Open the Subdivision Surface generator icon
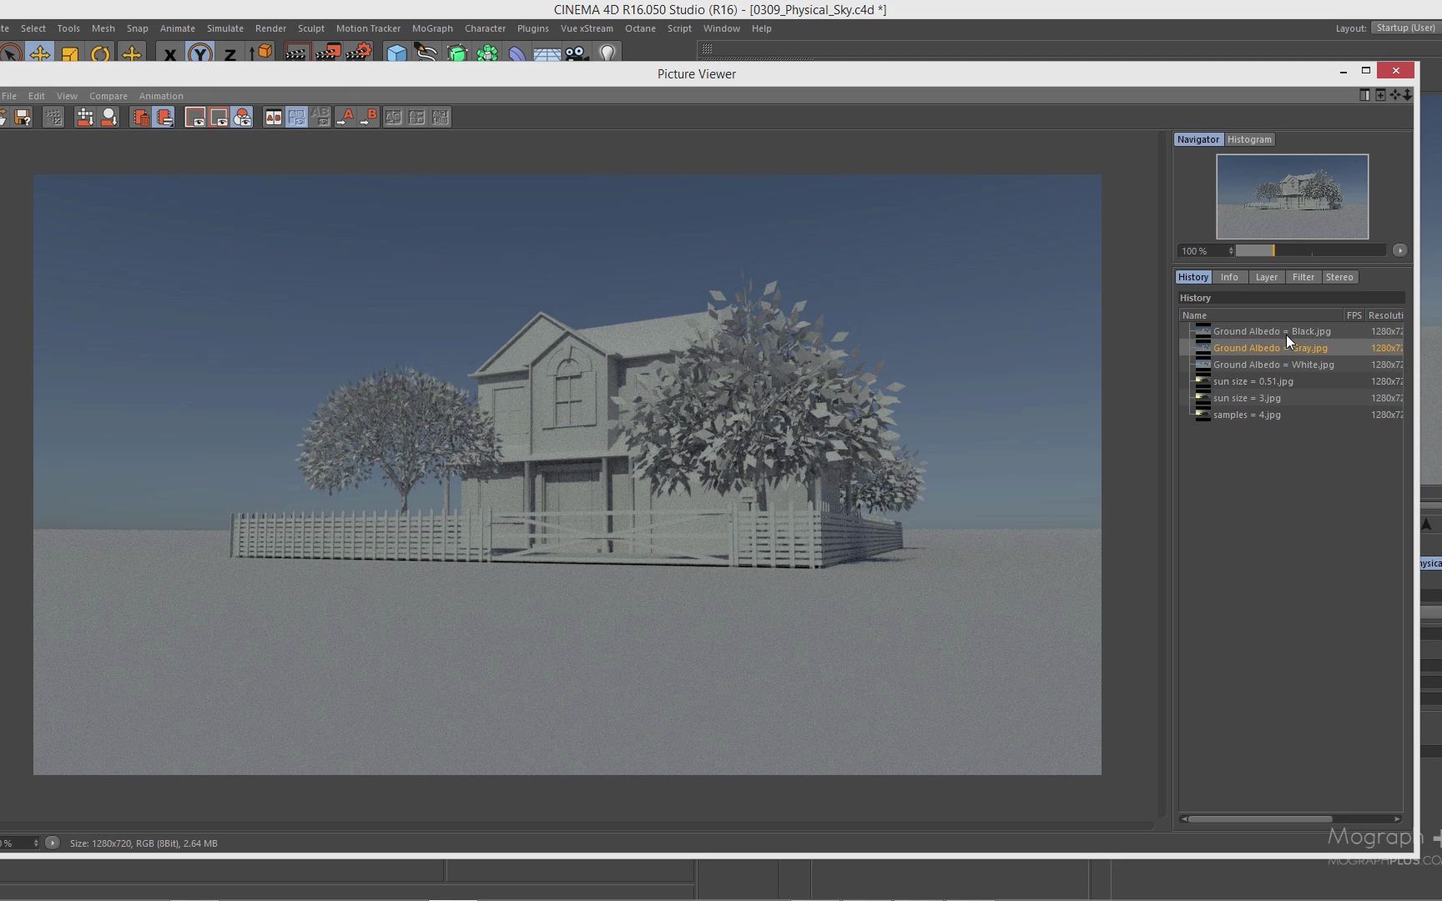This screenshot has height=901, width=1442. (x=457, y=53)
